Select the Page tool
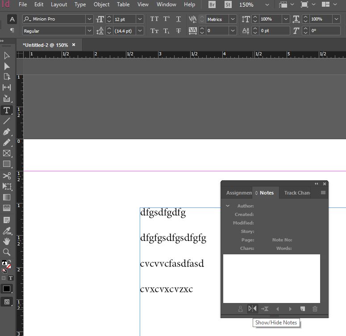This screenshot has width=346, height=336. [x=7, y=77]
